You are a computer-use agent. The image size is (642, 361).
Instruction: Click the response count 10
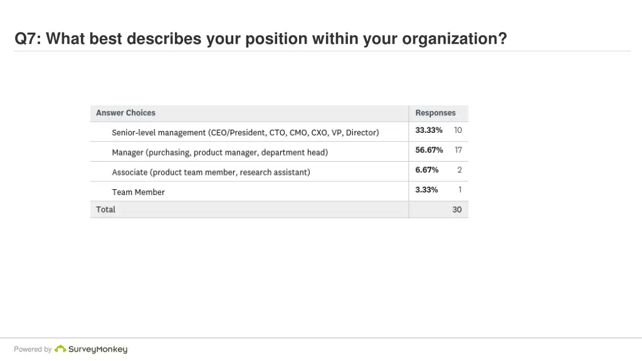(x=458, y=130)
